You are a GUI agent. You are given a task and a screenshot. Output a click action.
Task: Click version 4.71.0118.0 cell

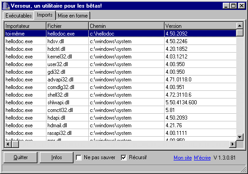[x=200, y=80]
